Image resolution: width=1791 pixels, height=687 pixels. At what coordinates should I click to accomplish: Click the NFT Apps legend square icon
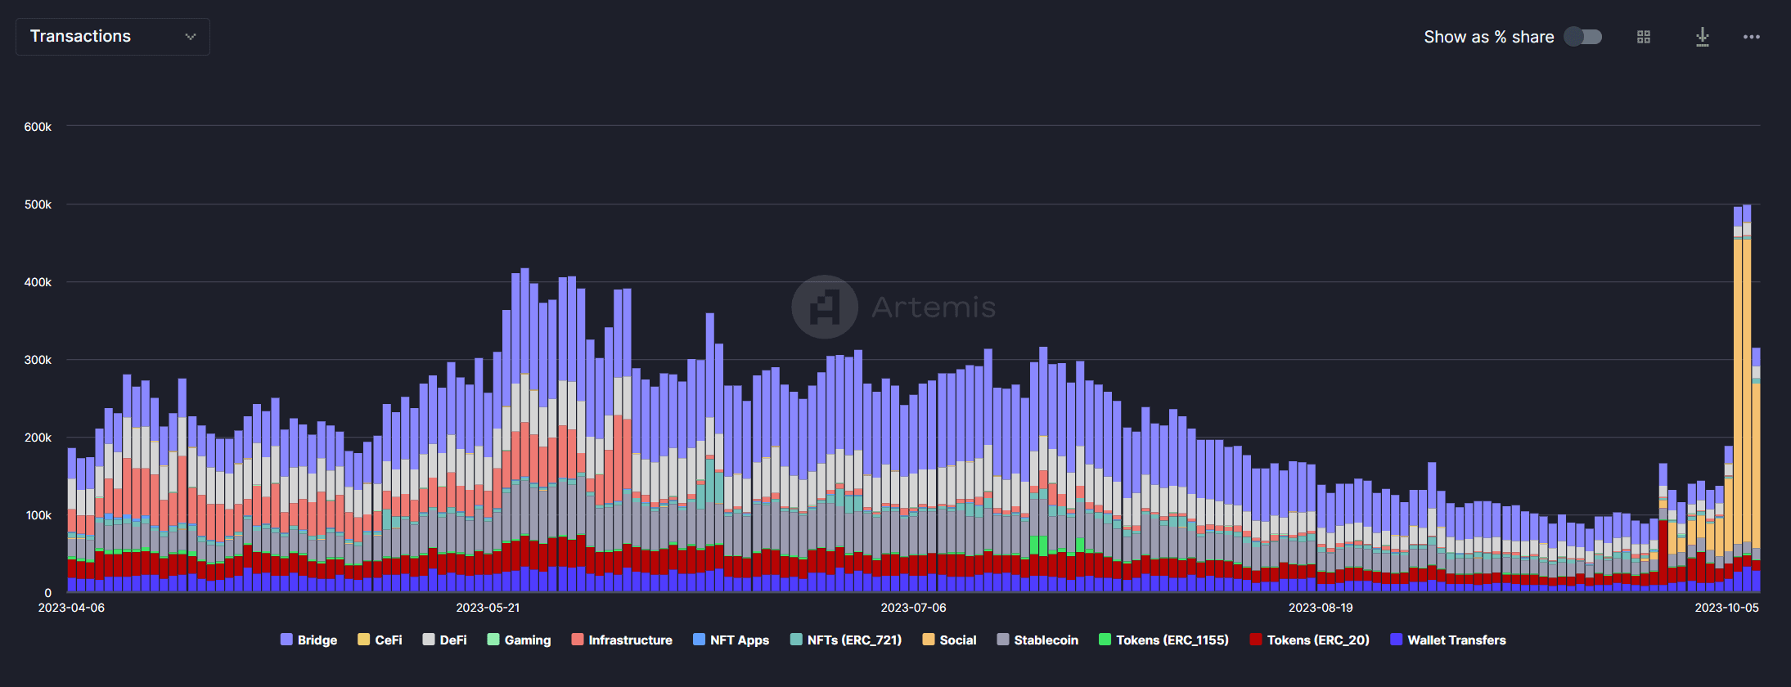tap(699, 640)
